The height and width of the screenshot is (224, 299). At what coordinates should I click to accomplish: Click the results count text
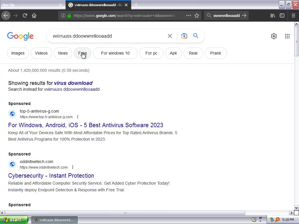pos(49,70)
